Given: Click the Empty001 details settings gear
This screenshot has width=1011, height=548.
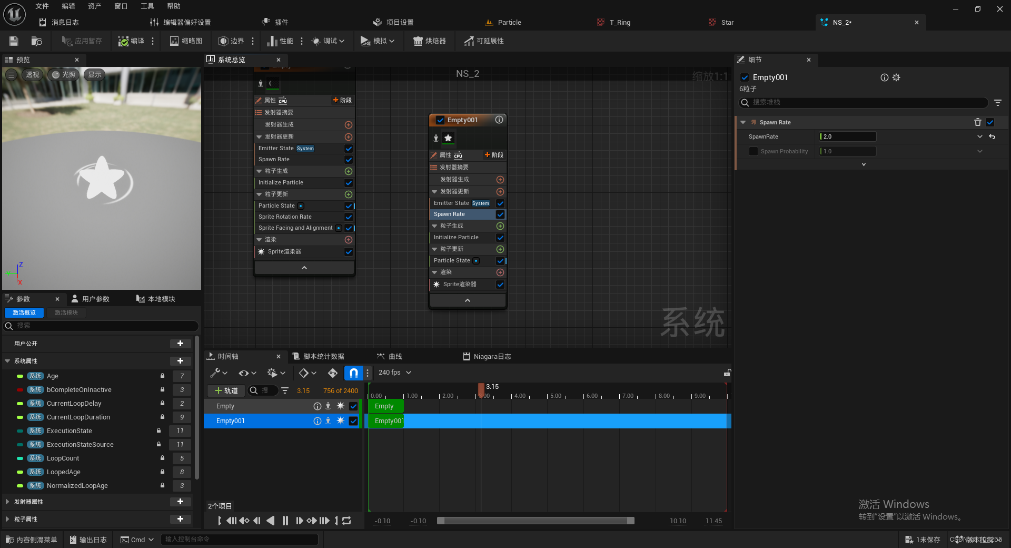Looking at the screenshot, I should click(x=896, y=77).
